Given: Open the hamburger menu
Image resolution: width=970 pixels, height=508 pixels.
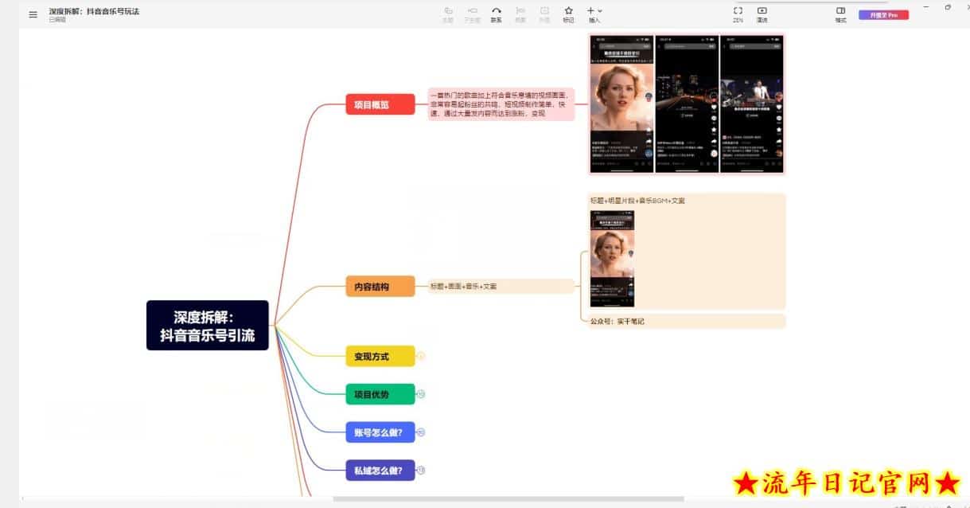Looking at the screenshot, I should click(33, 14).
